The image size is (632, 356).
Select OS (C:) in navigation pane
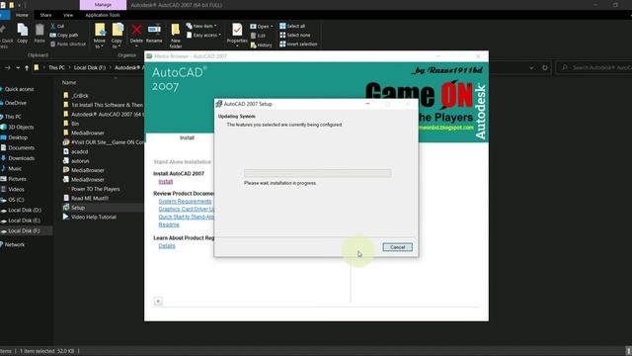tap(16, 200)
